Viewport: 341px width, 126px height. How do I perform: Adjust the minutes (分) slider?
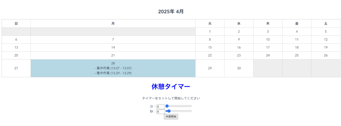178,106
